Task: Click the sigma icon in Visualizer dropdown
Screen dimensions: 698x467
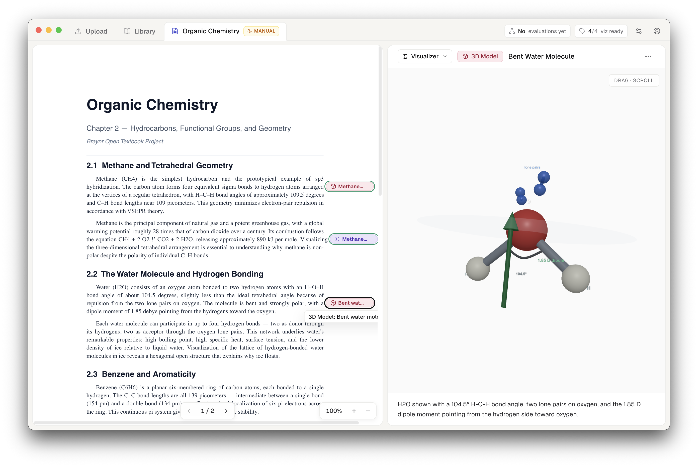Action: pos(405,56)
